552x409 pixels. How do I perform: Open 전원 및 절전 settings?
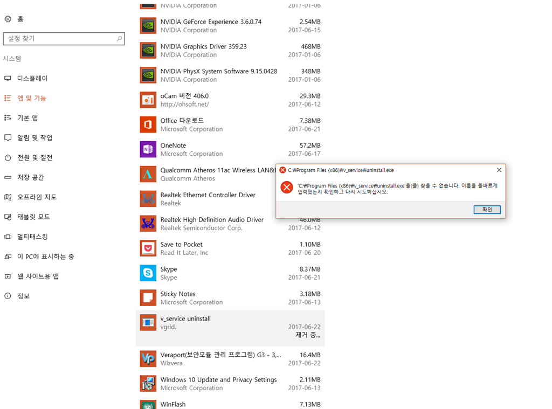pos(34,157)
